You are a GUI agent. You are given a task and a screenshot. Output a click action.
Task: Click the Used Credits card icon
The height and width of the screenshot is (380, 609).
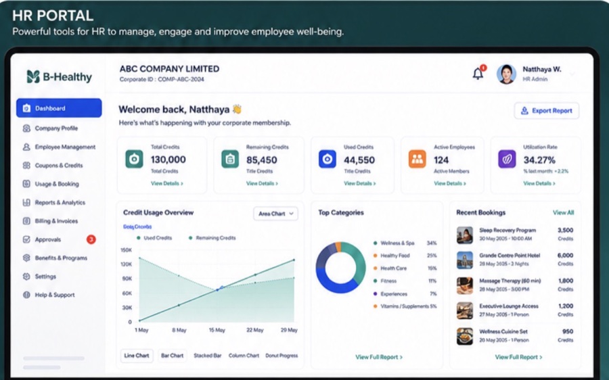pyautogui.click(x=327, y=159)
